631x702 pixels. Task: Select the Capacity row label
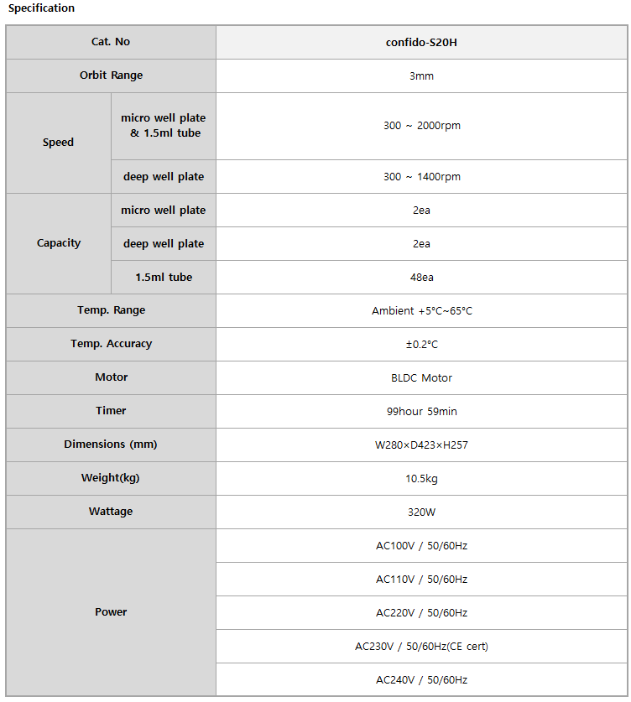[x=59, y=243]
